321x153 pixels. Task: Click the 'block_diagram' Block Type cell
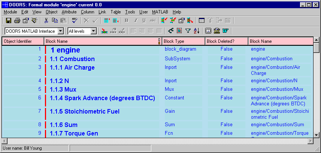pos(181,49)
